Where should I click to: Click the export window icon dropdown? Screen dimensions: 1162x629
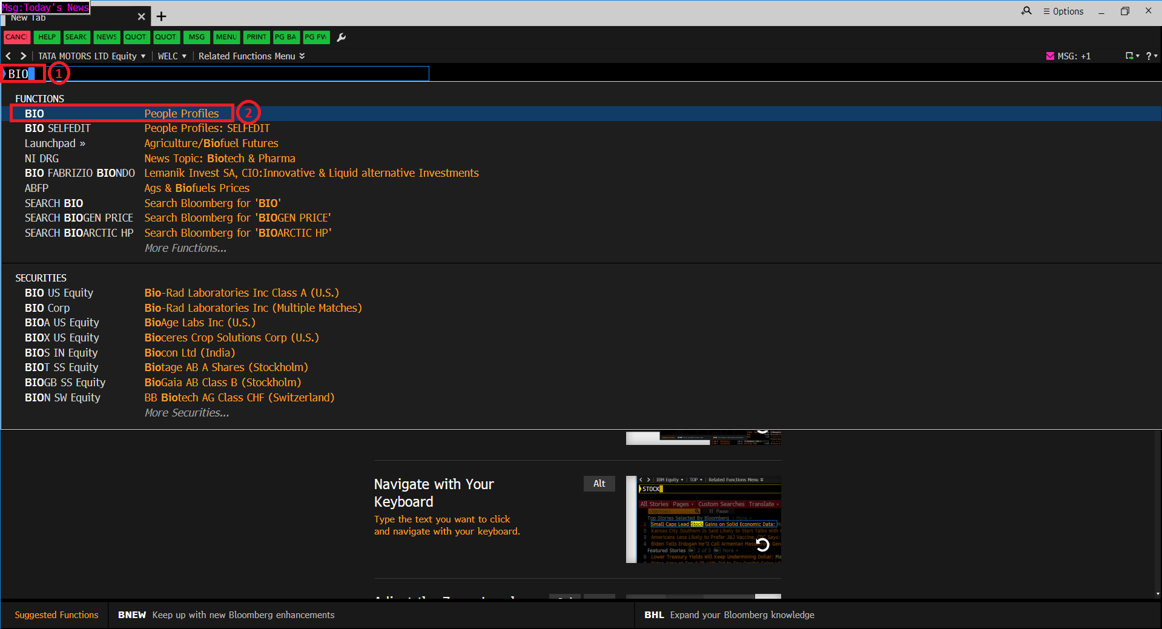pyautogui.click(x=1132, y=56)
